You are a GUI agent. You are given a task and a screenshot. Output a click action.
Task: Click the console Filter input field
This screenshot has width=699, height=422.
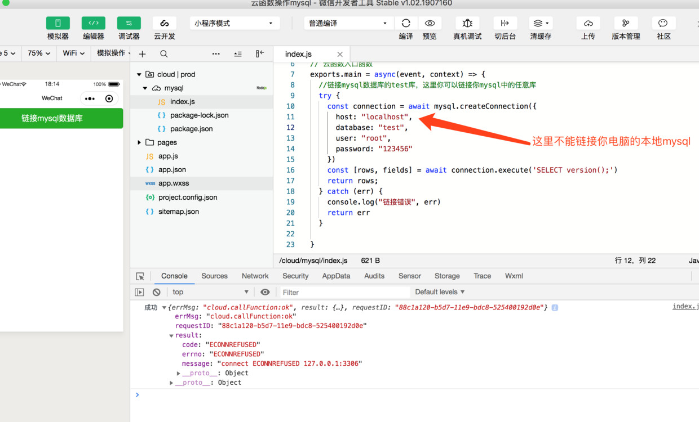[345, 293]
